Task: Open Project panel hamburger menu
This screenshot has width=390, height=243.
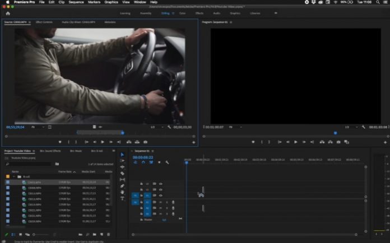Action: (34, 151)
